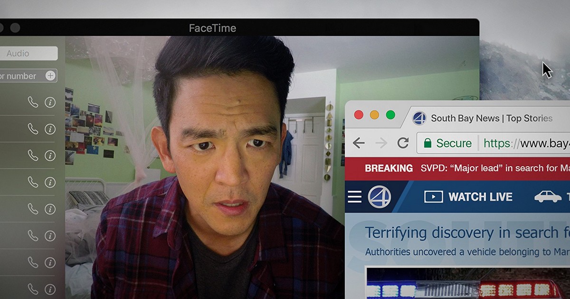Open the police lights story thumbnail
The height and width of the screenshot is (299, 570).
(x=468, y=283)
